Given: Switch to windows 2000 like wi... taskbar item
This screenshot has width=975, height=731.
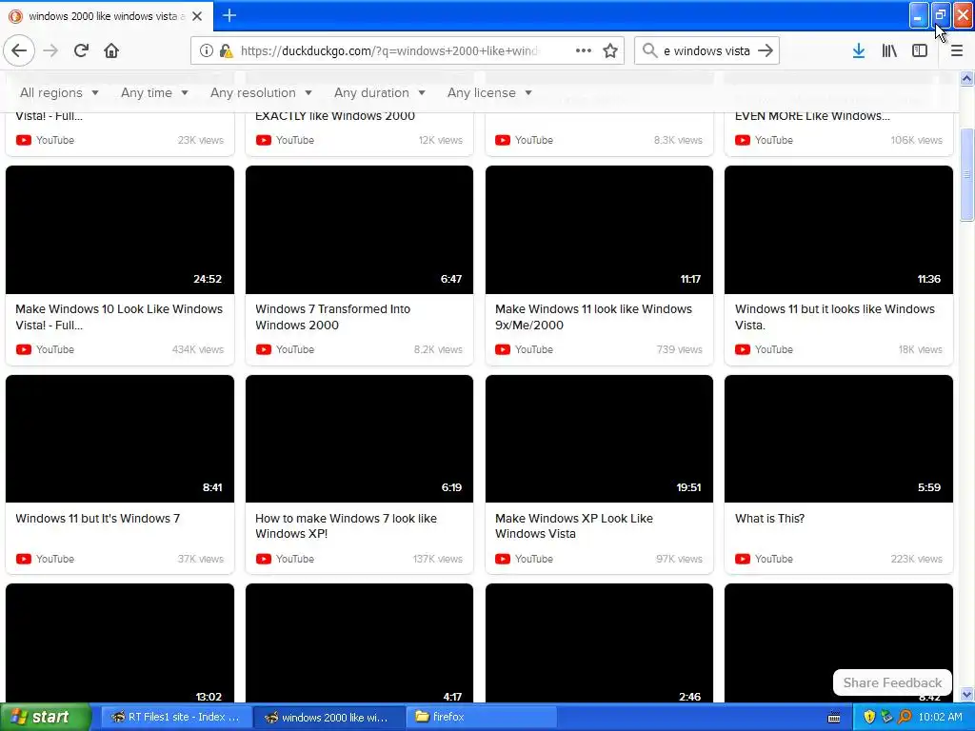Looking at the screenshot, I should click(328, 717).
